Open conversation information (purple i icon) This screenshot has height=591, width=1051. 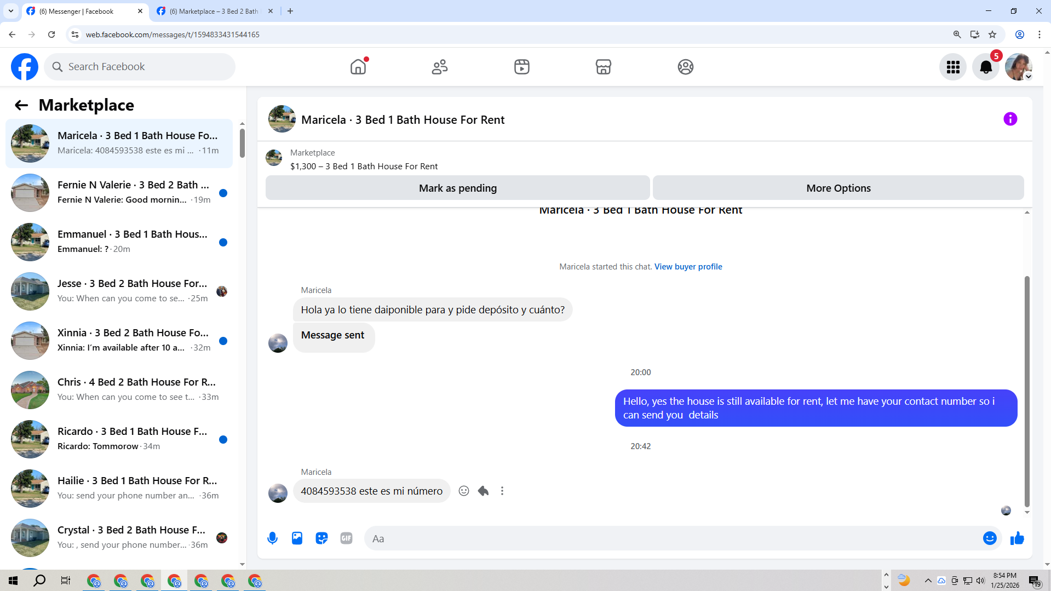pos(1010,119)
